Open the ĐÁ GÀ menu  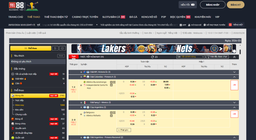133,17
